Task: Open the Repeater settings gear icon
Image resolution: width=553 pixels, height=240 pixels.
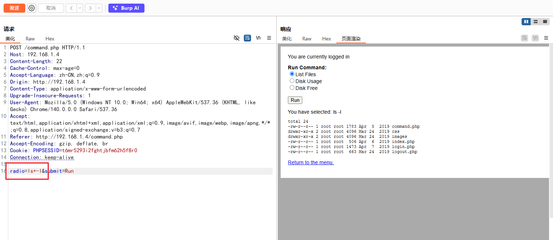Action: tap(32, 8)
